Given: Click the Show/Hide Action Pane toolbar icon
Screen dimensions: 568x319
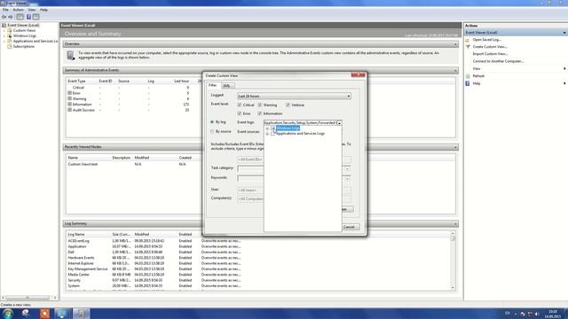Looking at the screenshot, I should click(35, 17).
